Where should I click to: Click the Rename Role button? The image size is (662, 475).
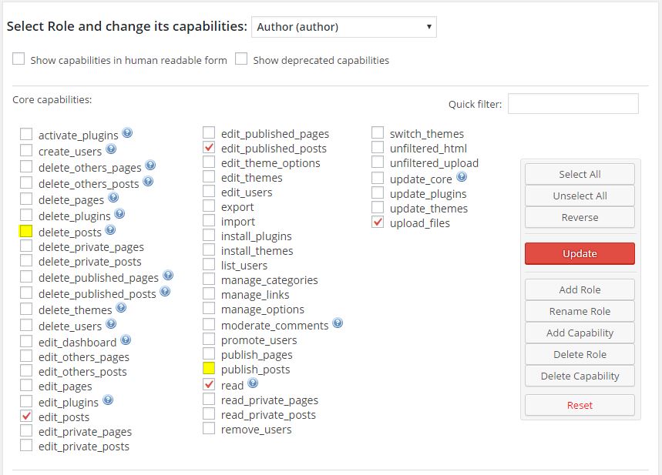580,311
